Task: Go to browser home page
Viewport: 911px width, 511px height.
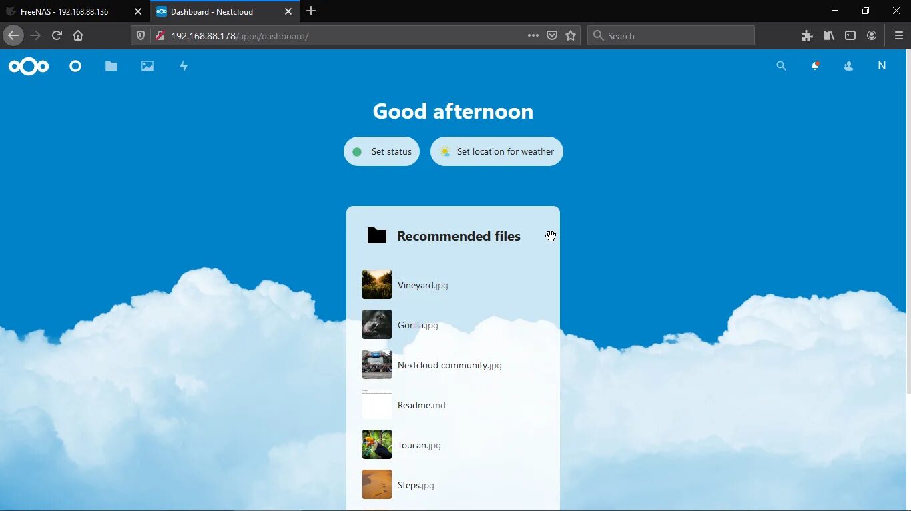Action: 78,36
